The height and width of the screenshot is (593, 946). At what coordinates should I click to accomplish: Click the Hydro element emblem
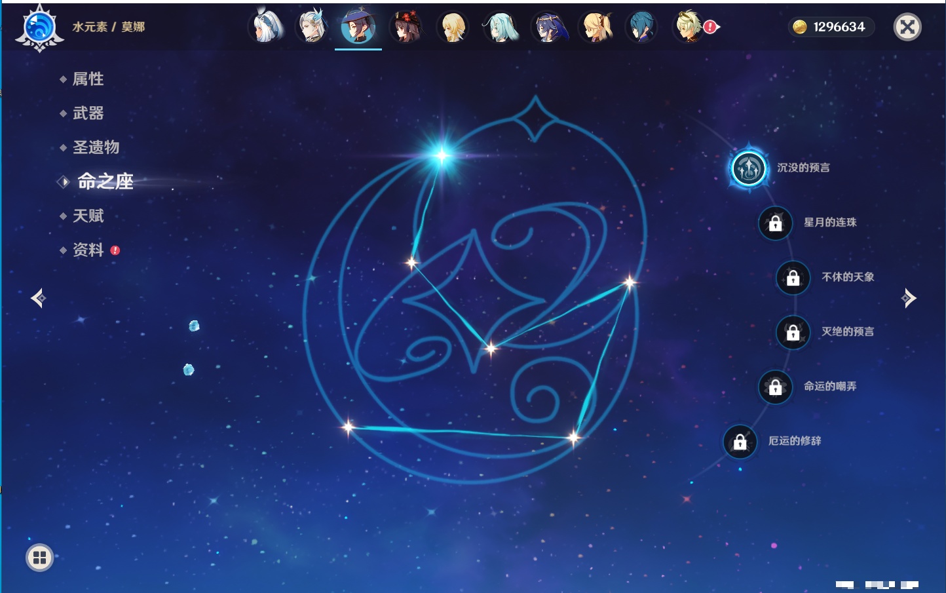pyautogui.click(x=39, y=28)
